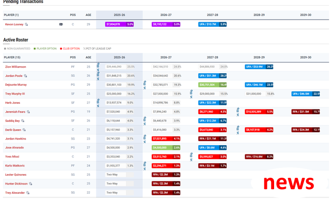Click Yves Missi's red $5,595,827 club option
331x201 pixels.
[x=213, y=157]
